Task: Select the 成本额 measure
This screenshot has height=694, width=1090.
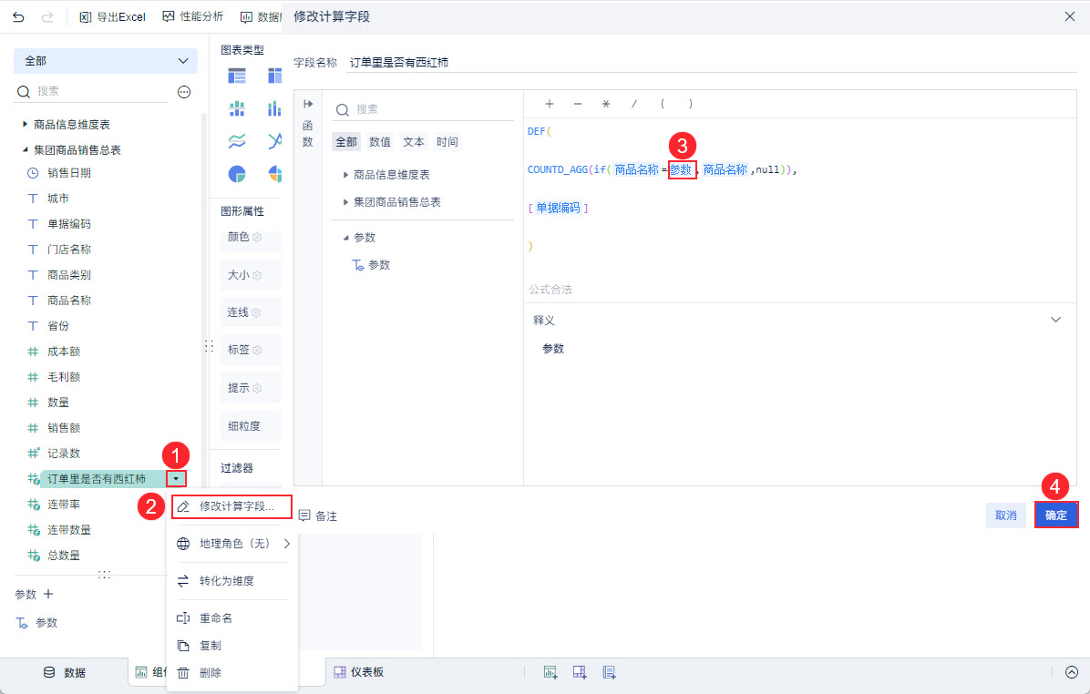Action: [x=63, y=352]
